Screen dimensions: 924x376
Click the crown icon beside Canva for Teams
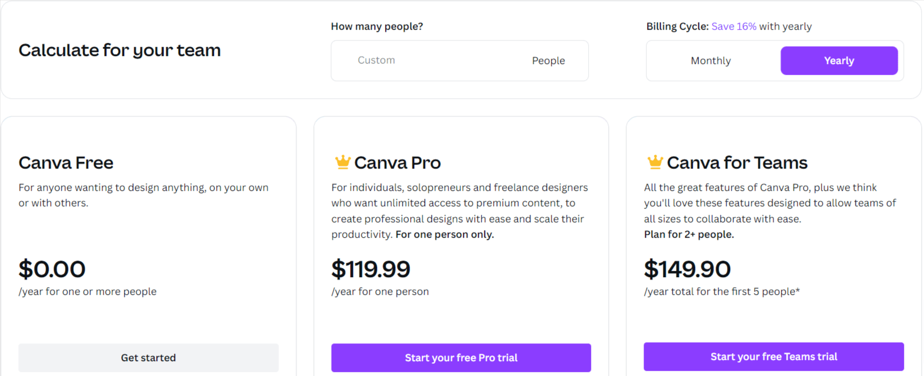654,162
